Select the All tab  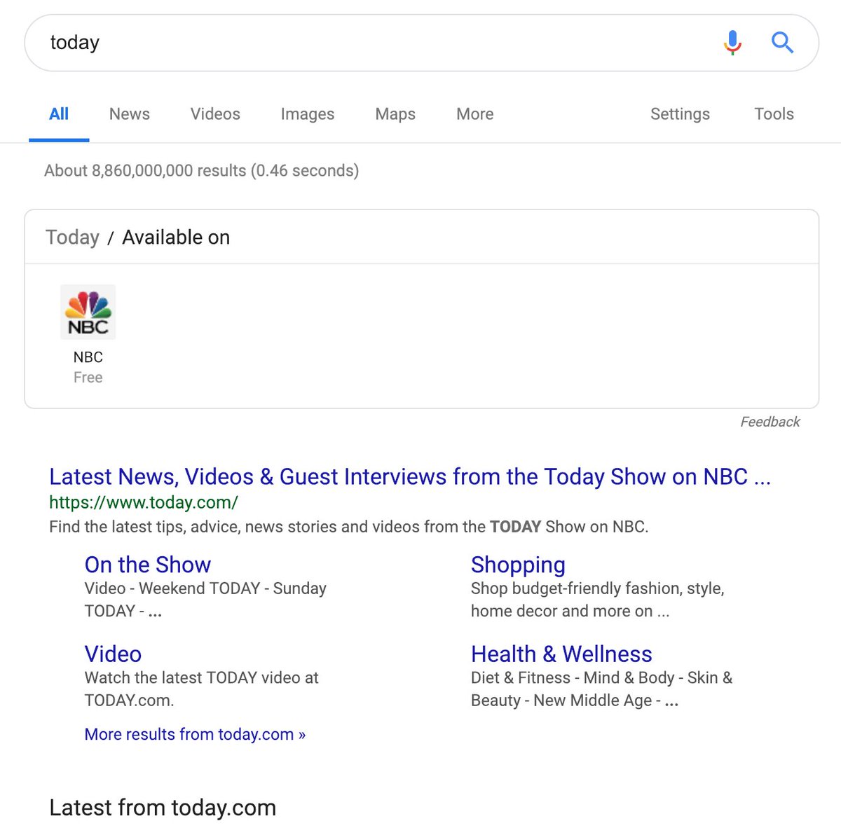pyautogui.click(x=59, y=114)
